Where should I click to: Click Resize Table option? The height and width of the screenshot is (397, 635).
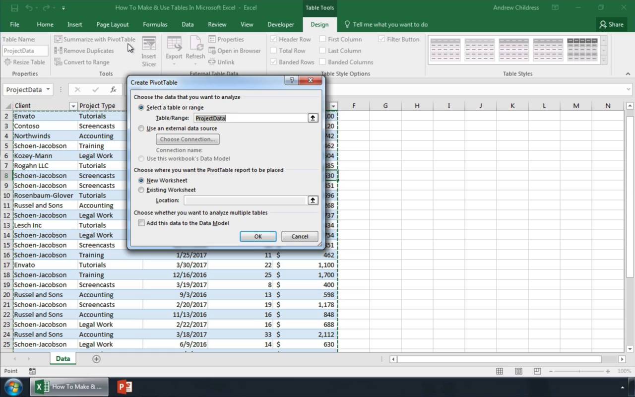tap(24, 62)
